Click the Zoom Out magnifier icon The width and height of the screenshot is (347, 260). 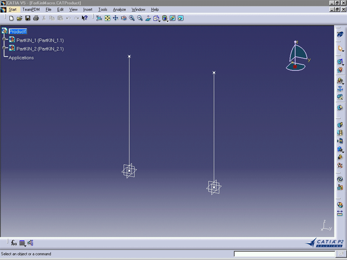[x=140, y=18]
